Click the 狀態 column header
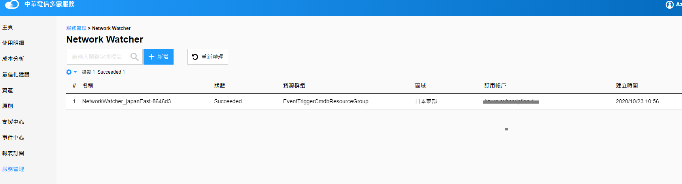This screenshot has height=184, width=682. click(219, 85)
